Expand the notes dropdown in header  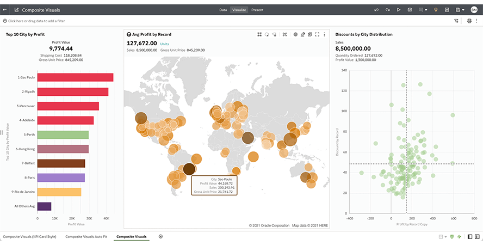click(426, 10)
